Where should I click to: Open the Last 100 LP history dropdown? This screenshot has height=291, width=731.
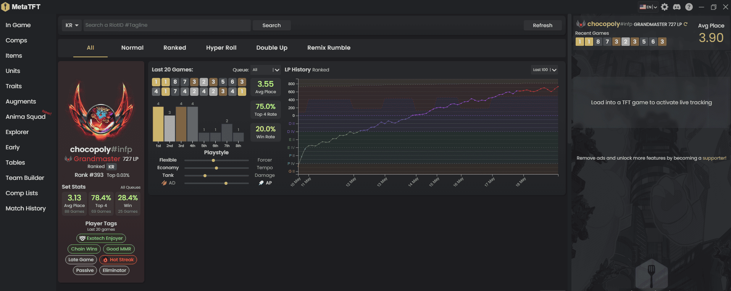[x=544, y=70]
